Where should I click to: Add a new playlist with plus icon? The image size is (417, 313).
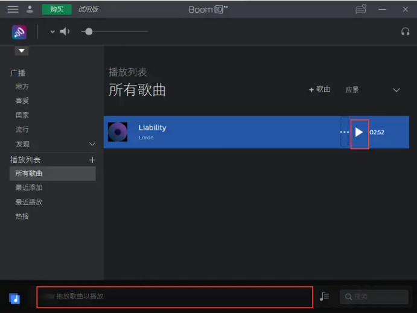click(92, 160)
